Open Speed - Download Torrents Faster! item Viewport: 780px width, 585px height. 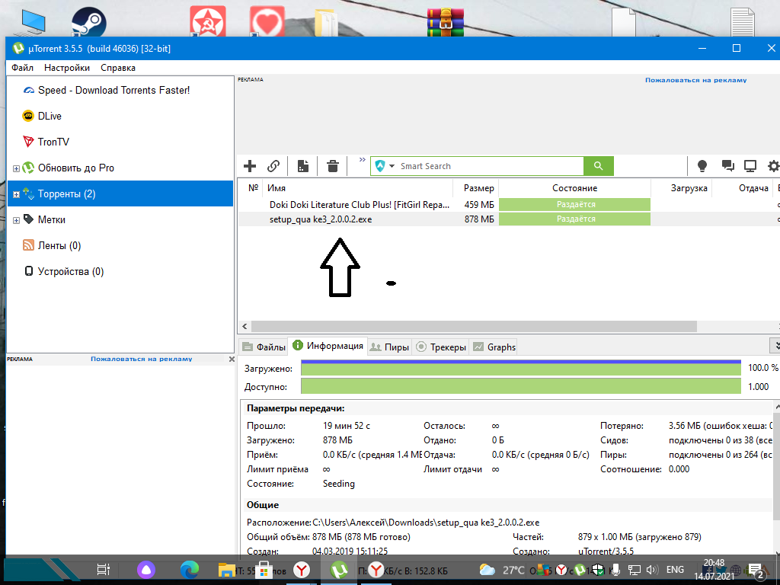click(114, 90)
